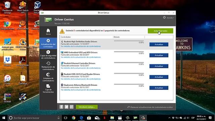Open the notification center icon
The height and width of the screenshot is (121, 215).
(210, 118)
